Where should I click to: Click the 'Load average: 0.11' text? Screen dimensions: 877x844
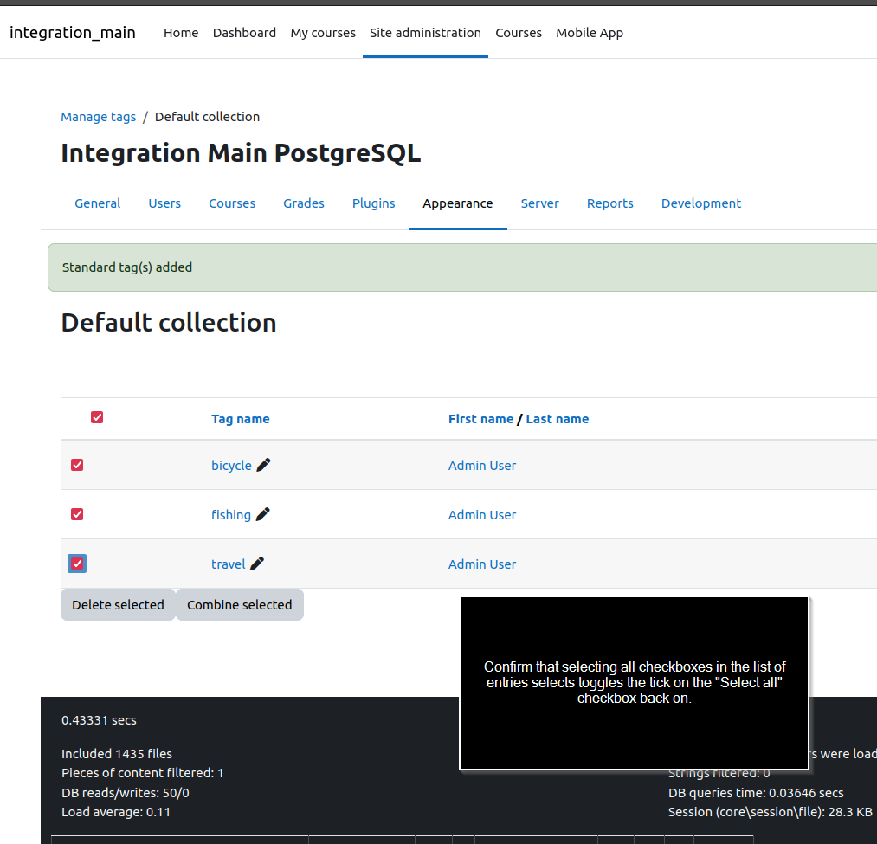pyautogui.click(x=116, y=812)
